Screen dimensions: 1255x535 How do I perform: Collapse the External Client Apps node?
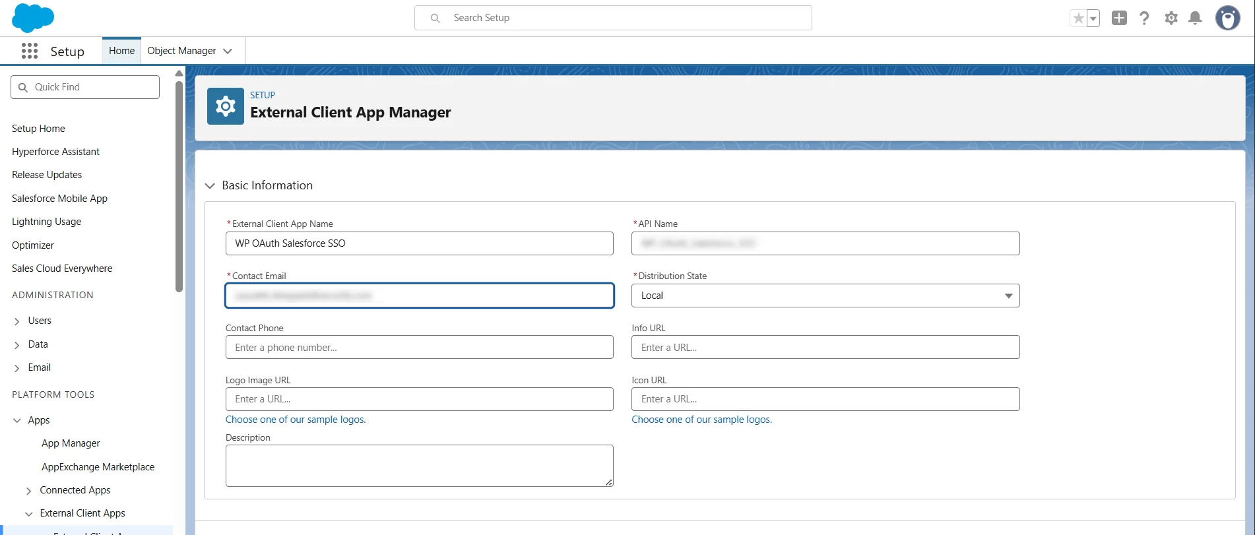(28, 514)
